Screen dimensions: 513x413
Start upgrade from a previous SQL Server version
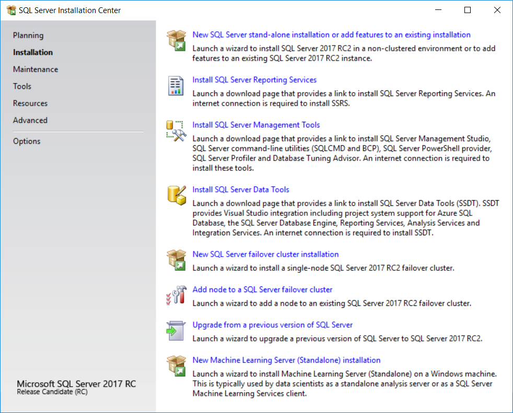pos(272,325)
